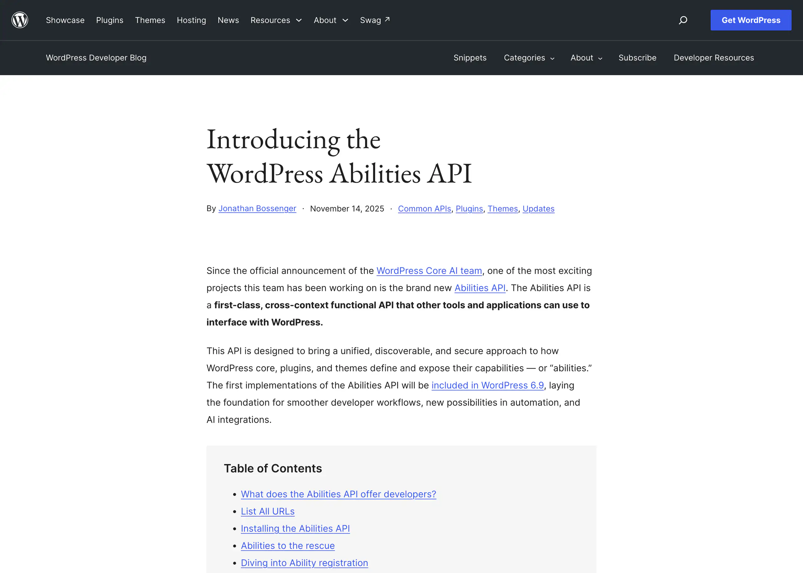This screenshot has width=803, height=573.
Task: Open Themes in top navigation
Action: (x=150, y=20)
